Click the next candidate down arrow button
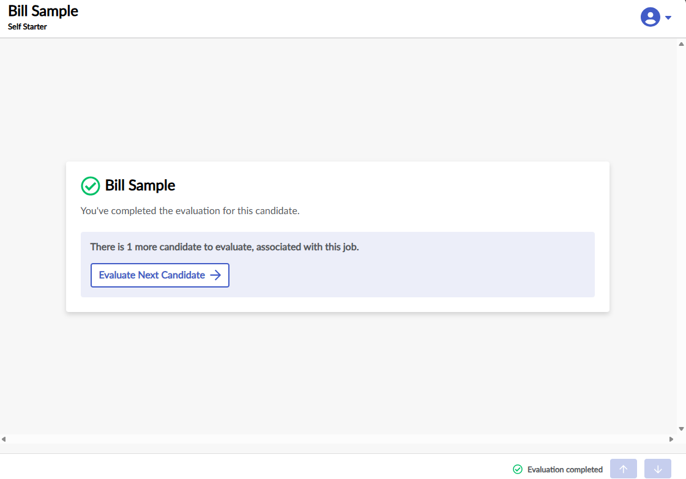 [658, 469]
